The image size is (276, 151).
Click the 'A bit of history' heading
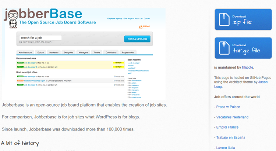coord(20,143)
